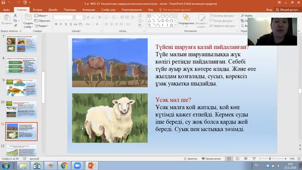Select the right arrow shape in gallery

(162, 21)
